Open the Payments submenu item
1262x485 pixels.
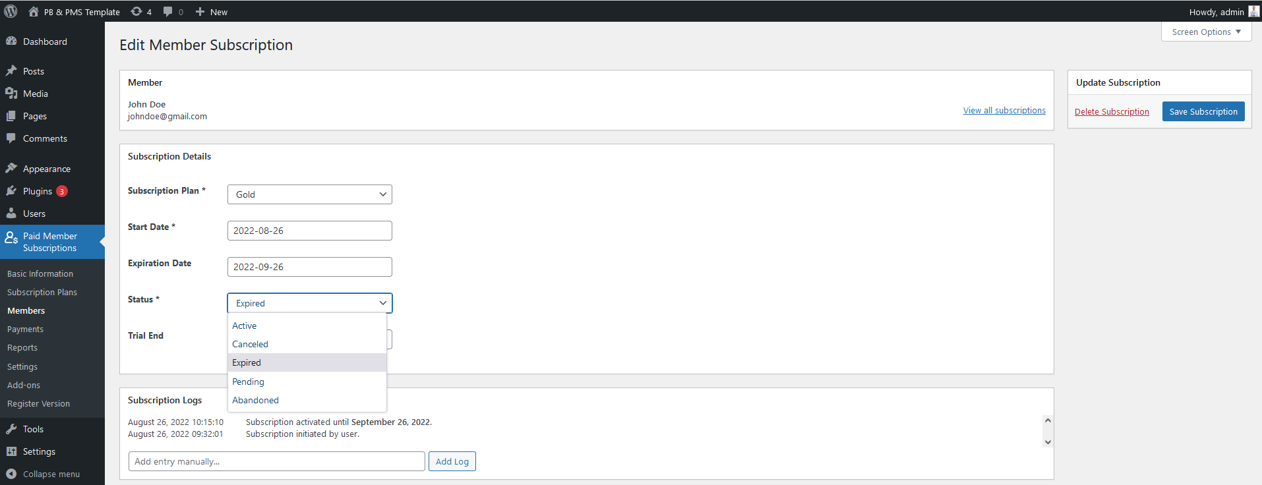click(x=25, y=329)
